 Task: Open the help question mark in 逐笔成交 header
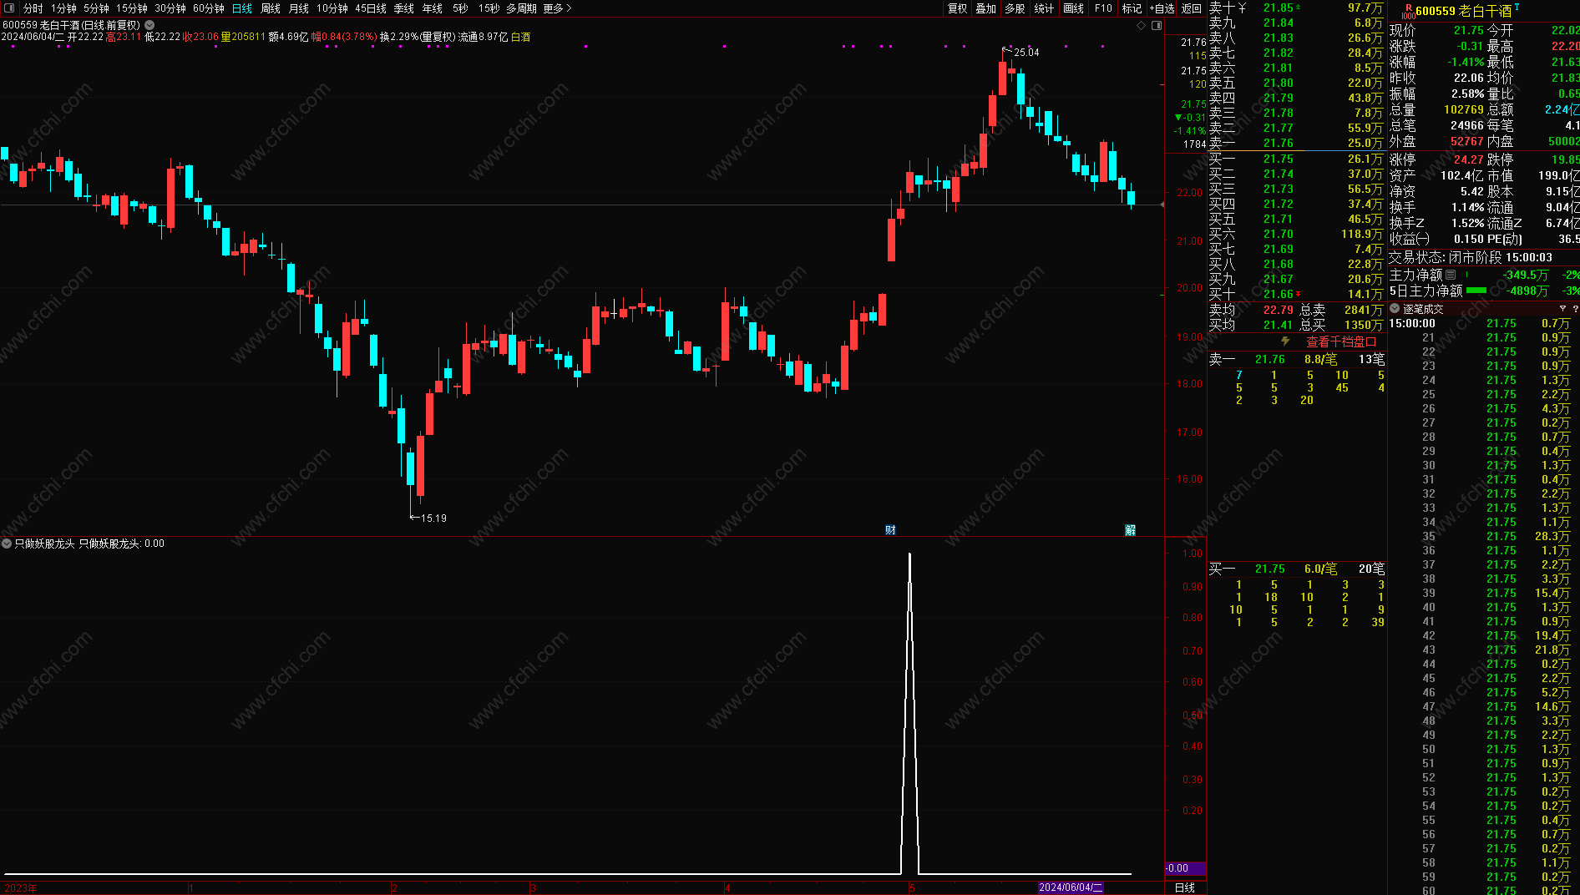[1576, 309]
